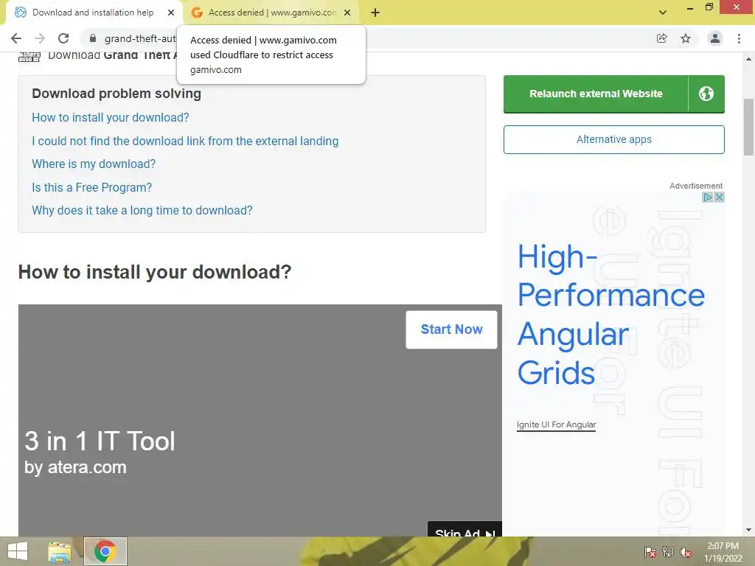Click Relaunch external Website button
Image resolution: width=755 pixels, height=566 pixels.
596,94
